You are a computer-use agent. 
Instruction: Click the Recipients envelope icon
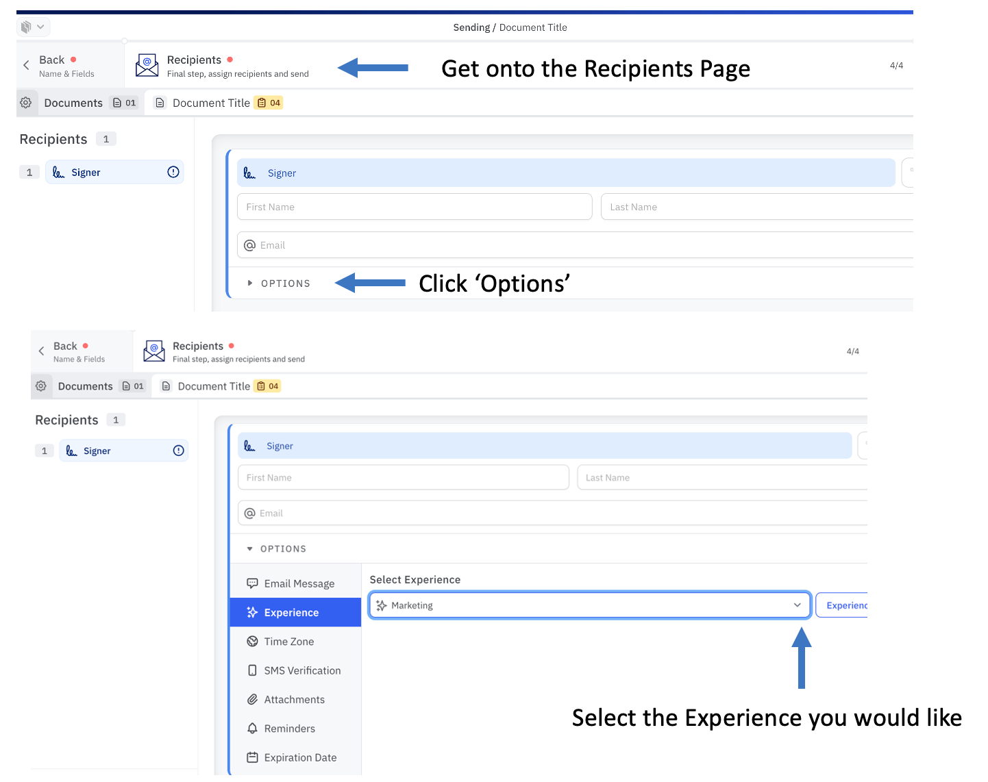coord(147,65)
